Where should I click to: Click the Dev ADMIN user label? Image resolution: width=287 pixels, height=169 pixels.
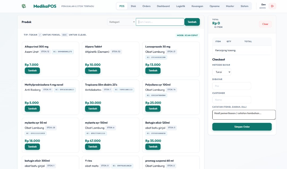point(263,6)
